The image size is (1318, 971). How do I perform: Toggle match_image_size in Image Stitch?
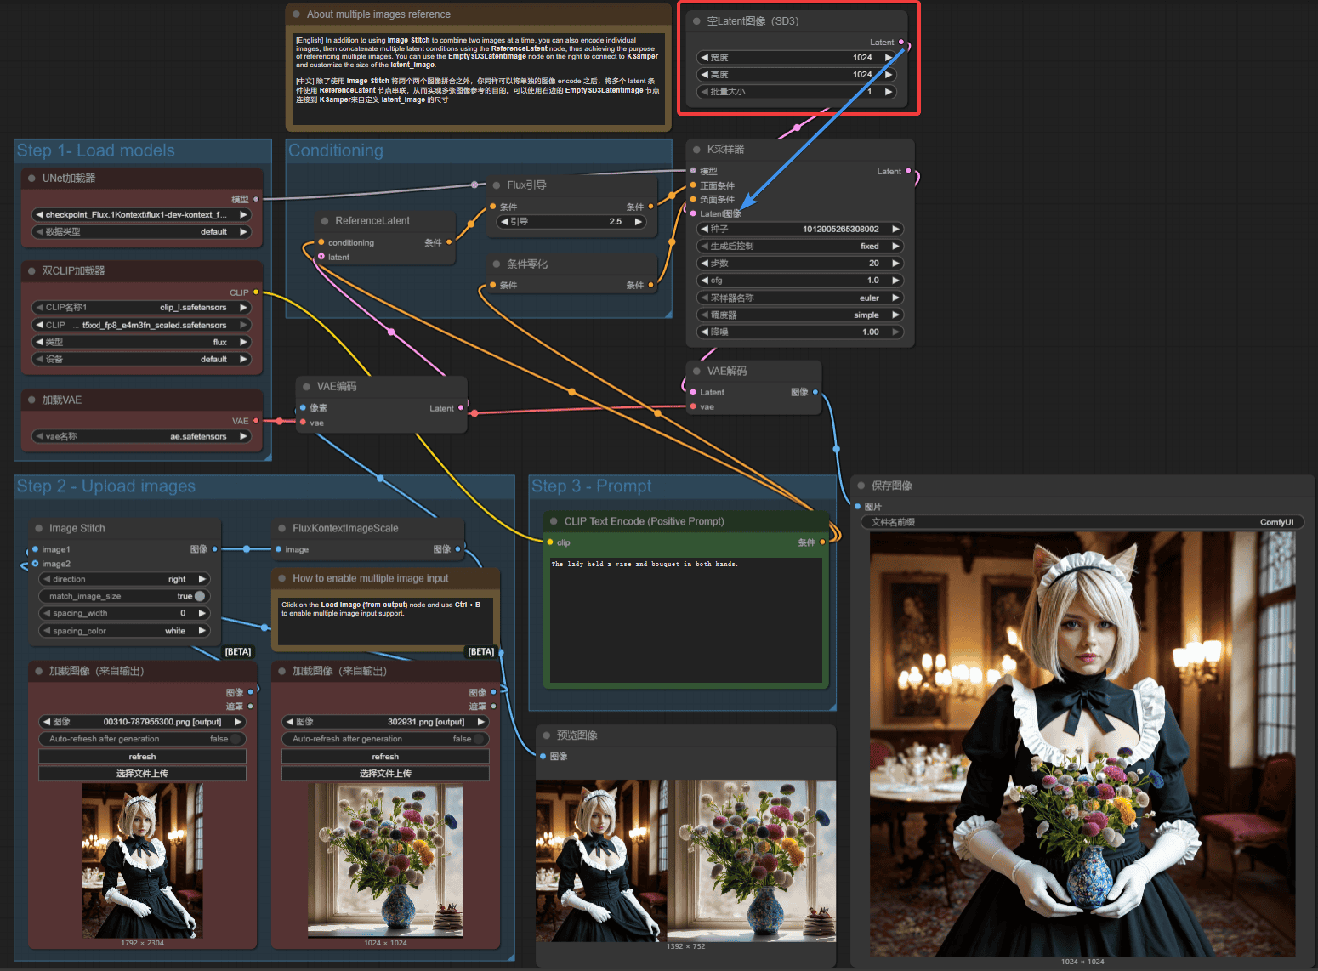199,596
